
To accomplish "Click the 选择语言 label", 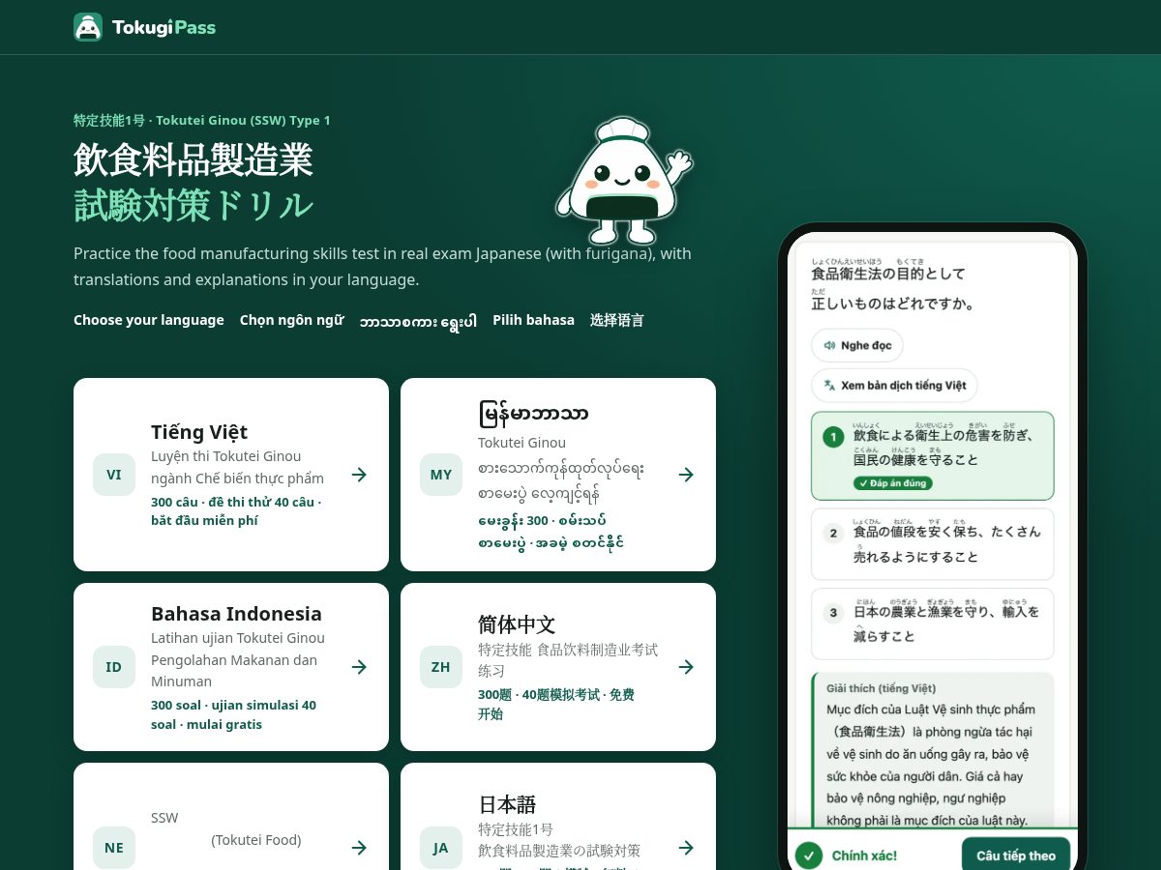I will tap(617, 320).
